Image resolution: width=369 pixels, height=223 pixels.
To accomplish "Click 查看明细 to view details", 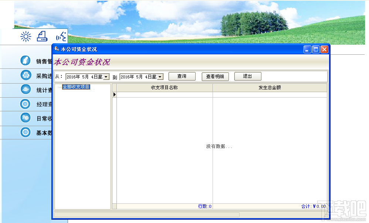I will pos(214,76).
